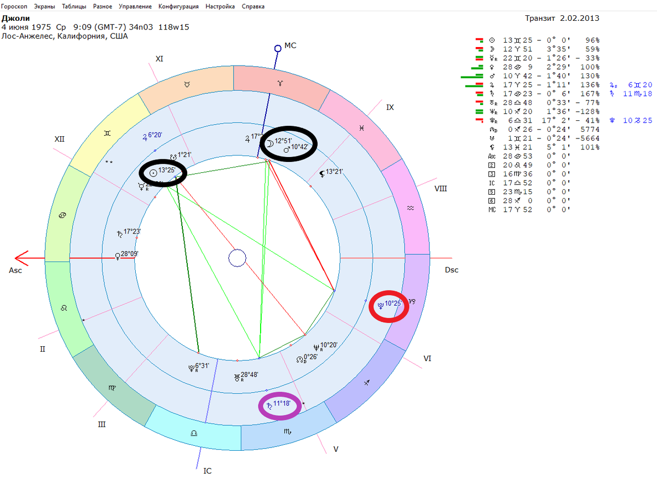Click the Cancer sign symbol on the zodiac ring
The height and width of the screenshot is (477, 657).
pyautogui.click(x=61, y=214)
